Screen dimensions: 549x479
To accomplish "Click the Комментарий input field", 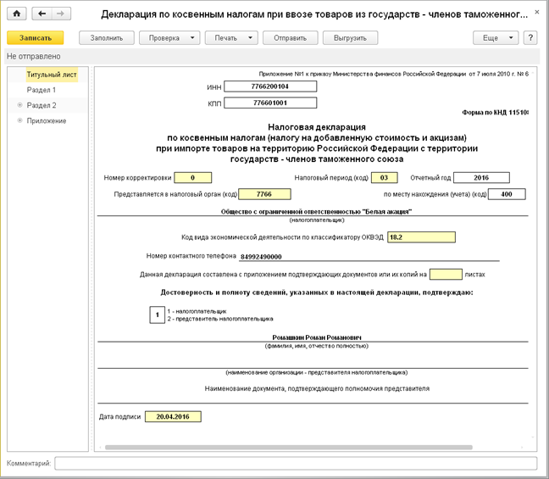I will tap(296, 463).
